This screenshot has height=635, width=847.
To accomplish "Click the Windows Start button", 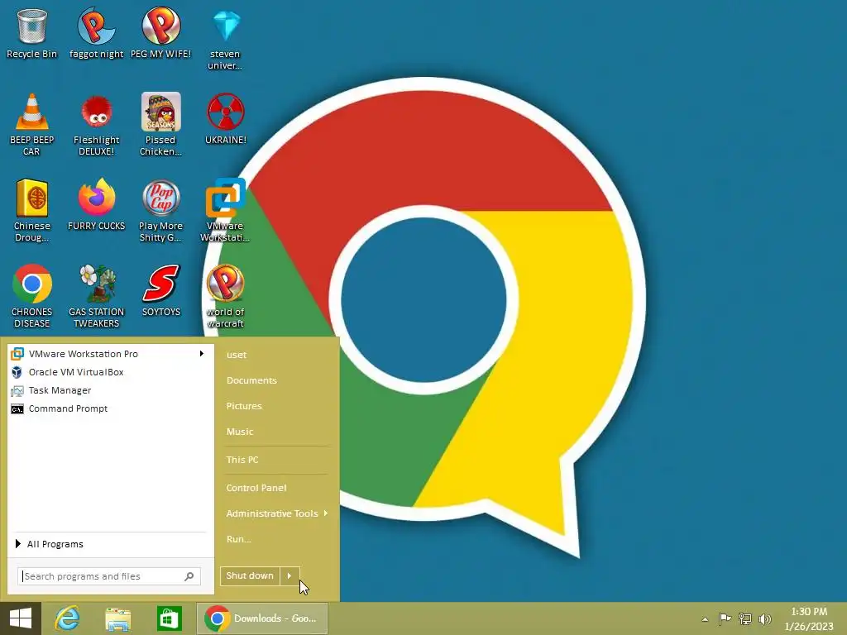I will point(21,618).
